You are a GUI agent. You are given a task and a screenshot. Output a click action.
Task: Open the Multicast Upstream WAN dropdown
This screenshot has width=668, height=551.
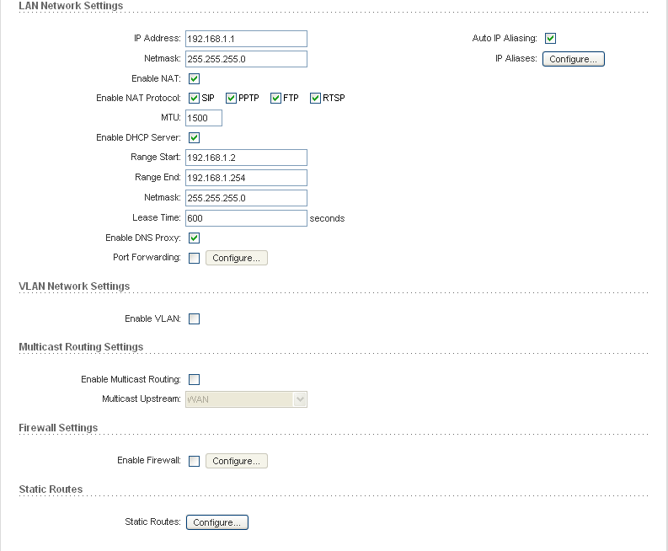pos(246,399)
